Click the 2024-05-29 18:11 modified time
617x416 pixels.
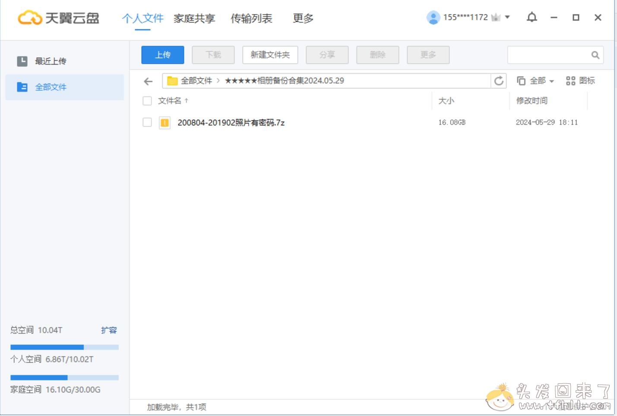click(547, 122)
